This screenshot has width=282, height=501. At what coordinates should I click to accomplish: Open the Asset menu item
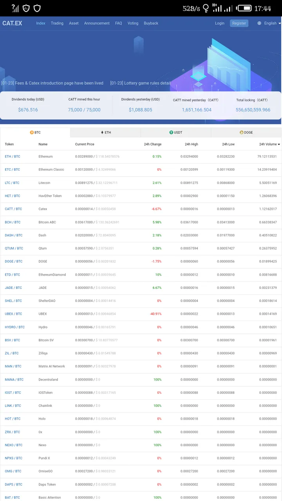[x=74, y=23]
